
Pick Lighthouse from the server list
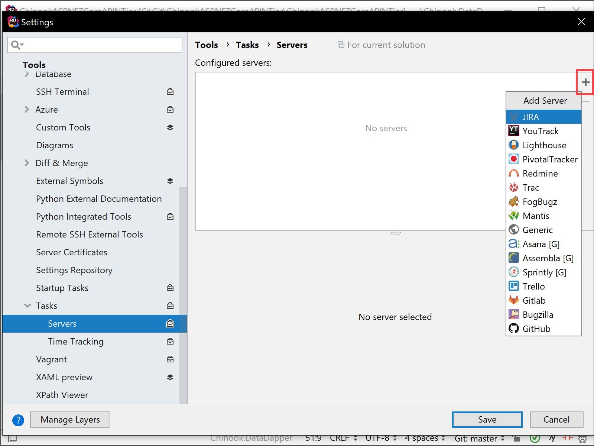click(x=544, y=145)
